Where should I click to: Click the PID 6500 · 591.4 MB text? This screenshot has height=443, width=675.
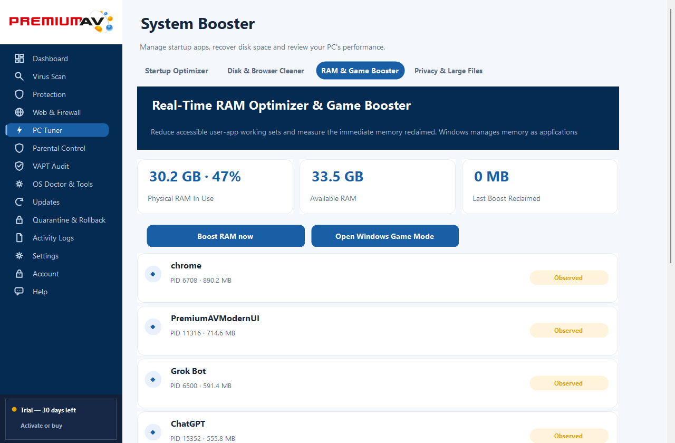(x=201, y=386)
